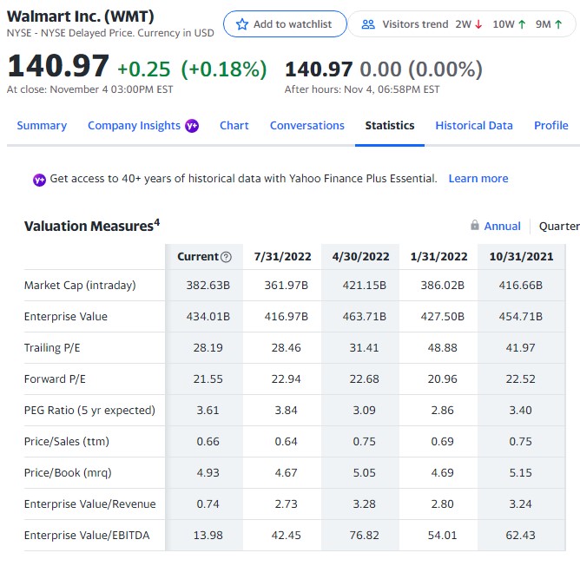The image size is (580, 566).
Task: Click the Enterprise Value row label
Action: click(x=66, y=317)
